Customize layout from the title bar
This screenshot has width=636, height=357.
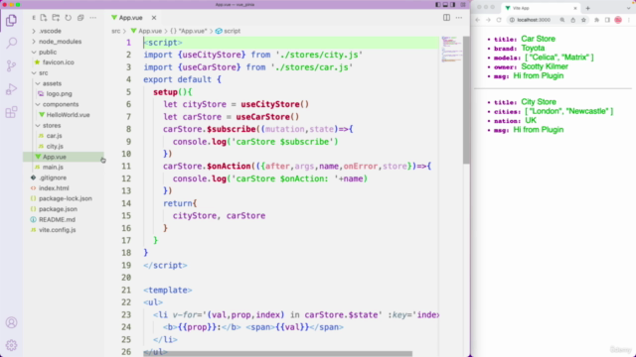(x=463, y=5)
